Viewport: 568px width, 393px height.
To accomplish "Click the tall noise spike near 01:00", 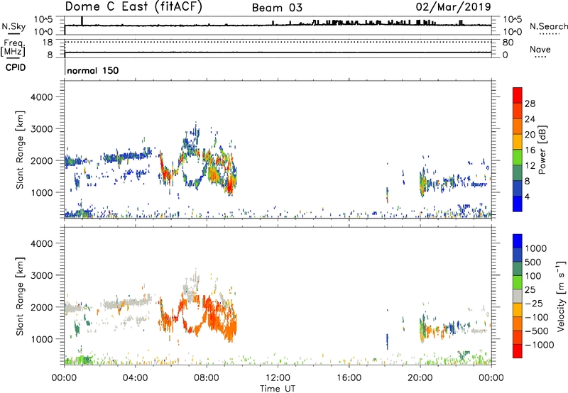I will (x=82, y=21).
